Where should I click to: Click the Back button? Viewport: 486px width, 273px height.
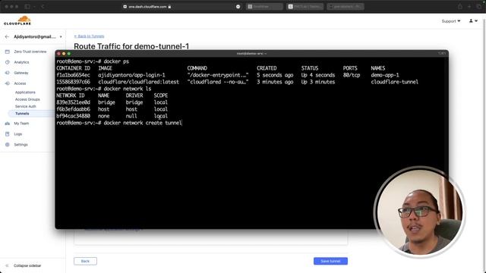(x=85, y=261)
